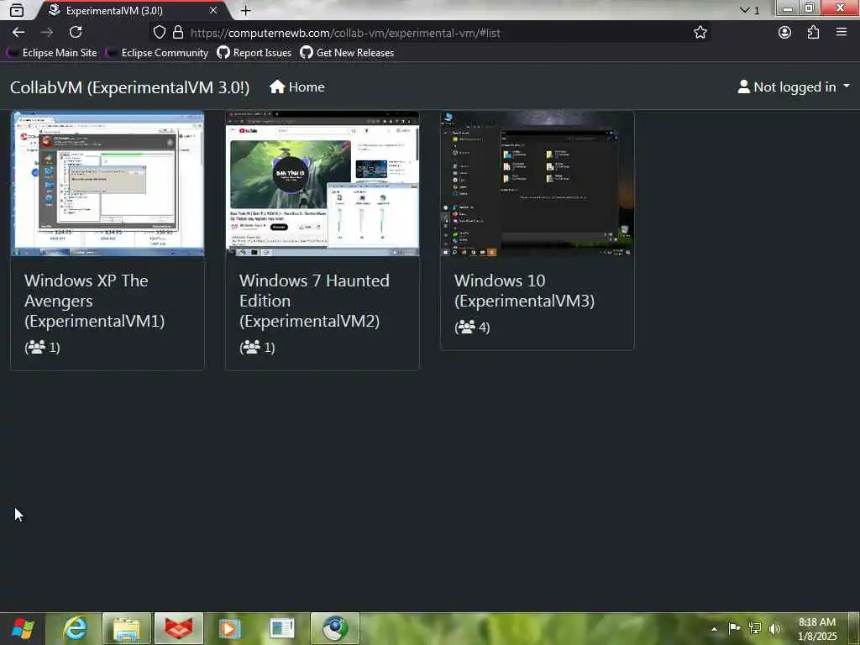Launch Windows Media Player from taskbar

pyautogui.click(x=230, y=628)
